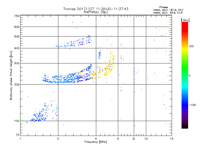Click the colorbar tick label '0'
The width and height of the screenshot is (202, 151).
(x=189, y=75)
